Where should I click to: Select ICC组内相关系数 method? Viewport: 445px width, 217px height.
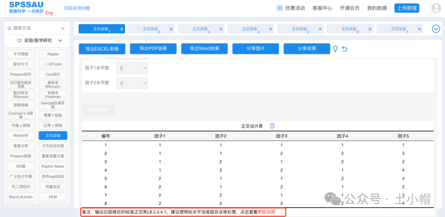(21, 85)
